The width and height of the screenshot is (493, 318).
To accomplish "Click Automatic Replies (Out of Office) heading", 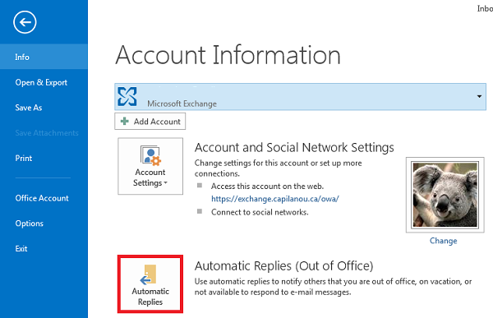I will coord(284,266).
